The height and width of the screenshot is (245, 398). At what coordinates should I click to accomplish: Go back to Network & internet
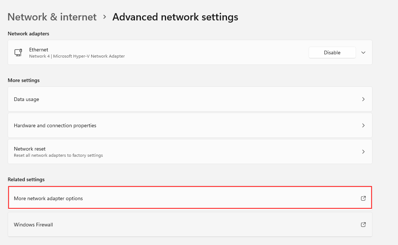click(x=52, y=17)
